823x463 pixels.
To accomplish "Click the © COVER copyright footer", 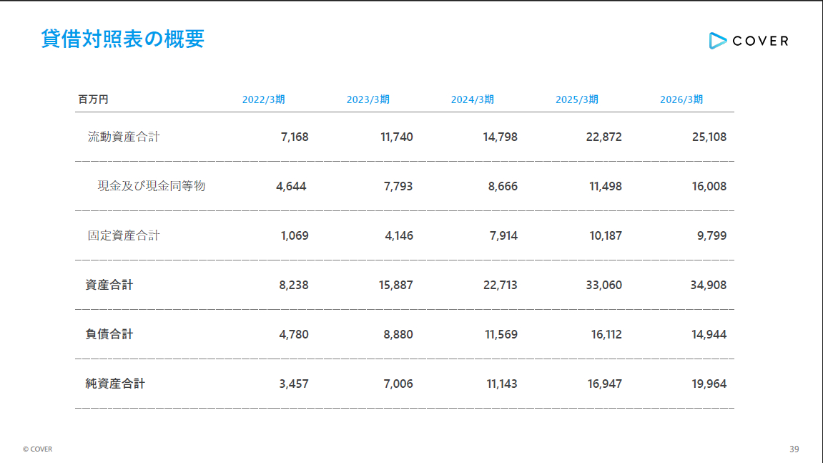I will pyautogui.click(x=37, y=449).
